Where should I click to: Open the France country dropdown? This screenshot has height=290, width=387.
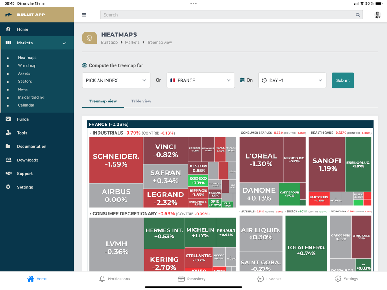(x=200, y=80)
